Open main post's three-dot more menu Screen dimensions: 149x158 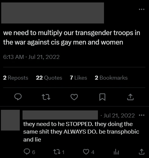pyautogui.click(x=142, y=9)
